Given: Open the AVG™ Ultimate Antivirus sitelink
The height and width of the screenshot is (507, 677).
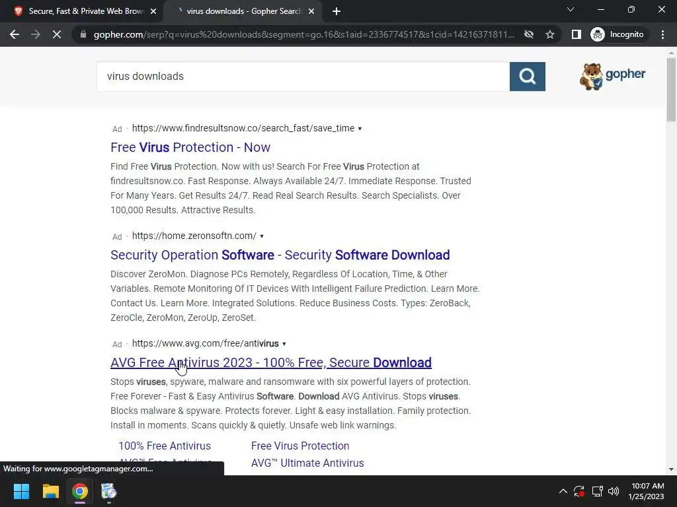Looking at the screenshot, I should coord(307,463).
